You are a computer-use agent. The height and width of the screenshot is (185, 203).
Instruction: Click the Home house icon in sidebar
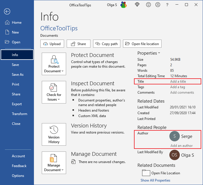point(7,22)
